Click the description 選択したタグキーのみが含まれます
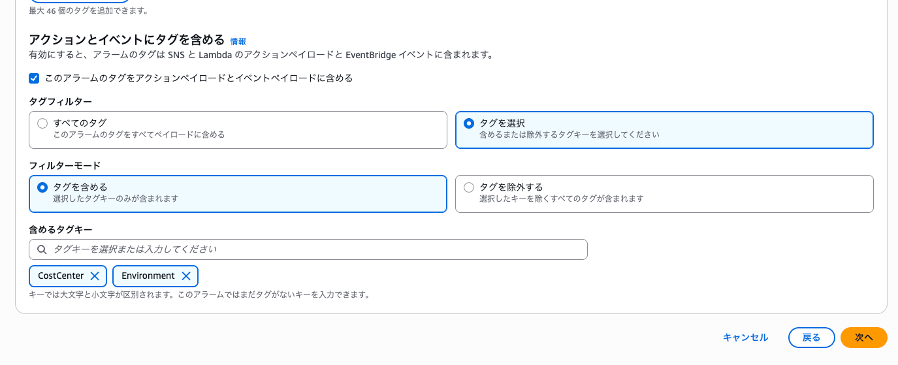The height and width of the screenshot is (365, 898). [x=116, y=198]
